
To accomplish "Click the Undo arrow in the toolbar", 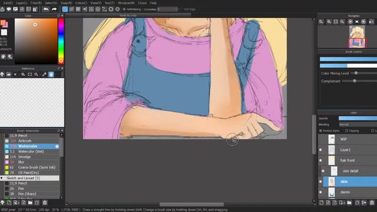I will coord(46,9).
